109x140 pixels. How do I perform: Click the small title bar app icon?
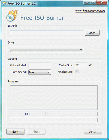point(4,4)
